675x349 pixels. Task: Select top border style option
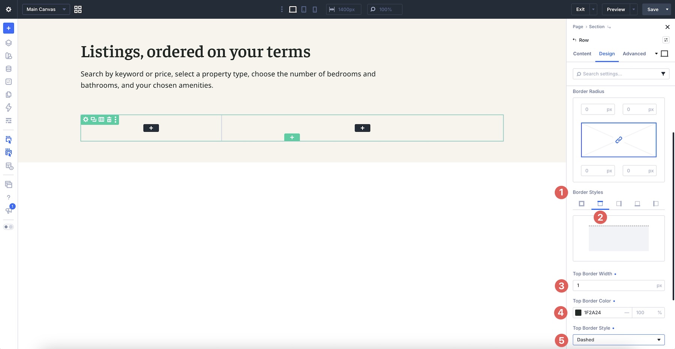600,204
